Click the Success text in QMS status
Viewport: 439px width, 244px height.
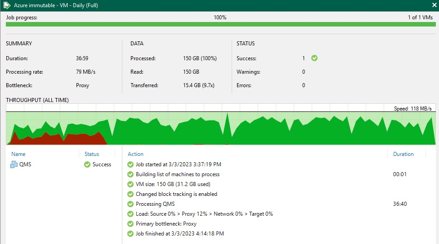point(102,164)
